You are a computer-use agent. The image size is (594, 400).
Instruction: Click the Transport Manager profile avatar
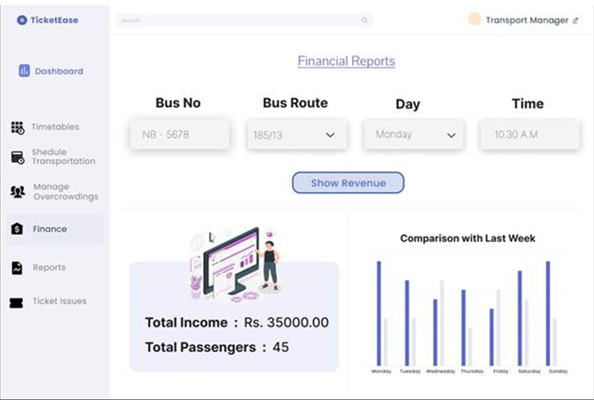pos(475,19)
